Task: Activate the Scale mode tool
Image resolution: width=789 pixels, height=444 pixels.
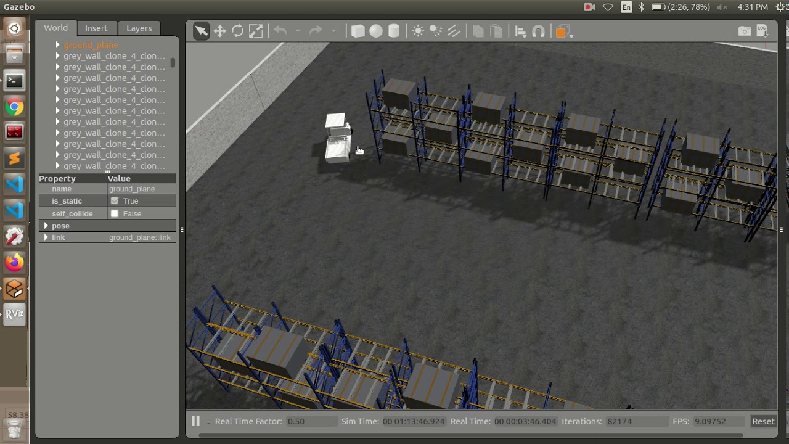Action: (x=255, y=31)
